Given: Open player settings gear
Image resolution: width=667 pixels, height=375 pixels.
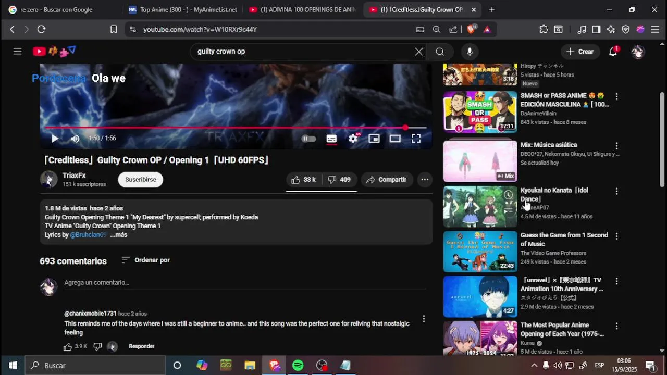Looking at the screenshot, I should [353, 139].
